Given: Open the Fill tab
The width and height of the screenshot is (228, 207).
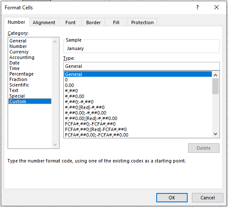Looking at the screenshot, I should [116, 22].
